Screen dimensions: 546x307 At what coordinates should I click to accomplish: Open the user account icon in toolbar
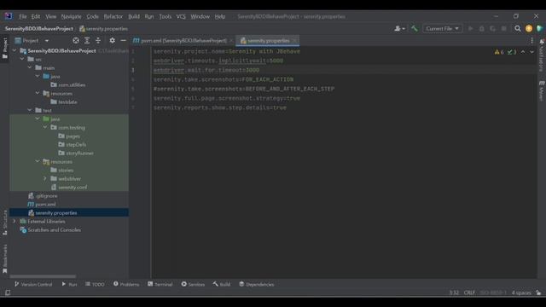point(399,29)
